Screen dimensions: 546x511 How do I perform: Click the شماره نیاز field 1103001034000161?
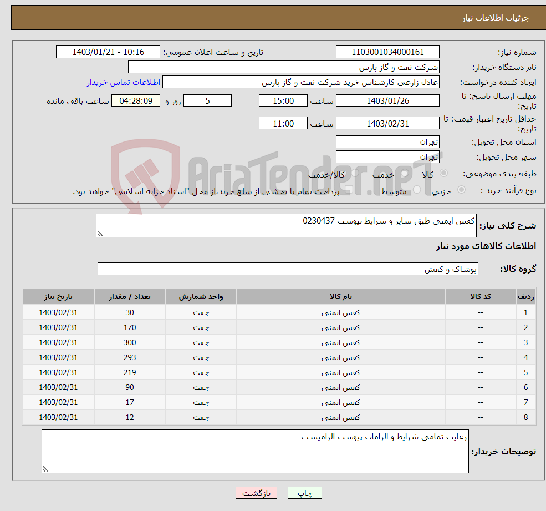(387, 52)
